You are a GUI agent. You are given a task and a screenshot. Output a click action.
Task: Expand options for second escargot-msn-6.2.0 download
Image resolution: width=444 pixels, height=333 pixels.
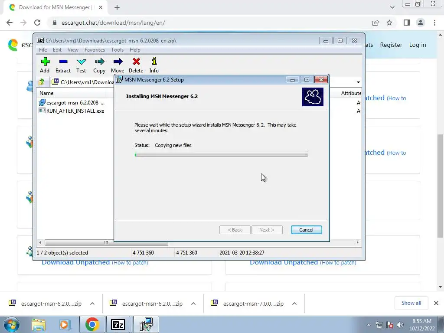(x=193, y=304)
